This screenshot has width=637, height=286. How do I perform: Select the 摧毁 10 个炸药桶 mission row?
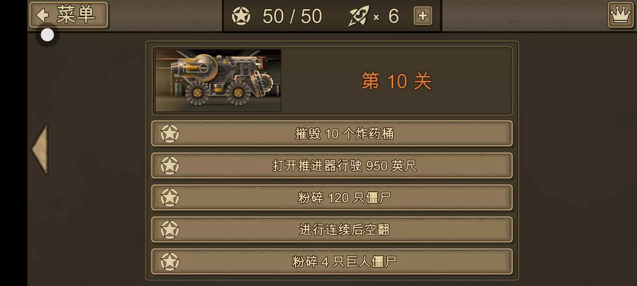pos(332,134)
